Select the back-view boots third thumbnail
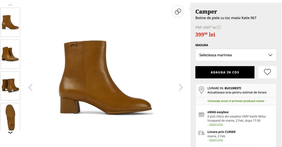Viewport: 282px width, 147px height. point(10,86)
